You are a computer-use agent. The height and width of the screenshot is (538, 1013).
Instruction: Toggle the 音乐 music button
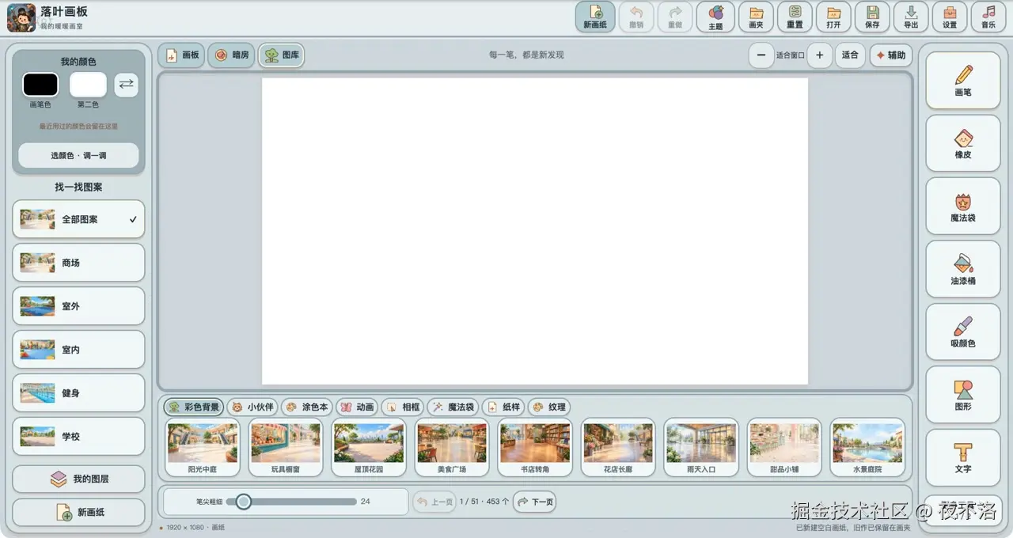988,17
